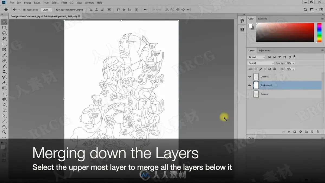This screenshot has height=183, width=325.
Task: Toggle Lock transparent pixels
Action: click(256, 69)
